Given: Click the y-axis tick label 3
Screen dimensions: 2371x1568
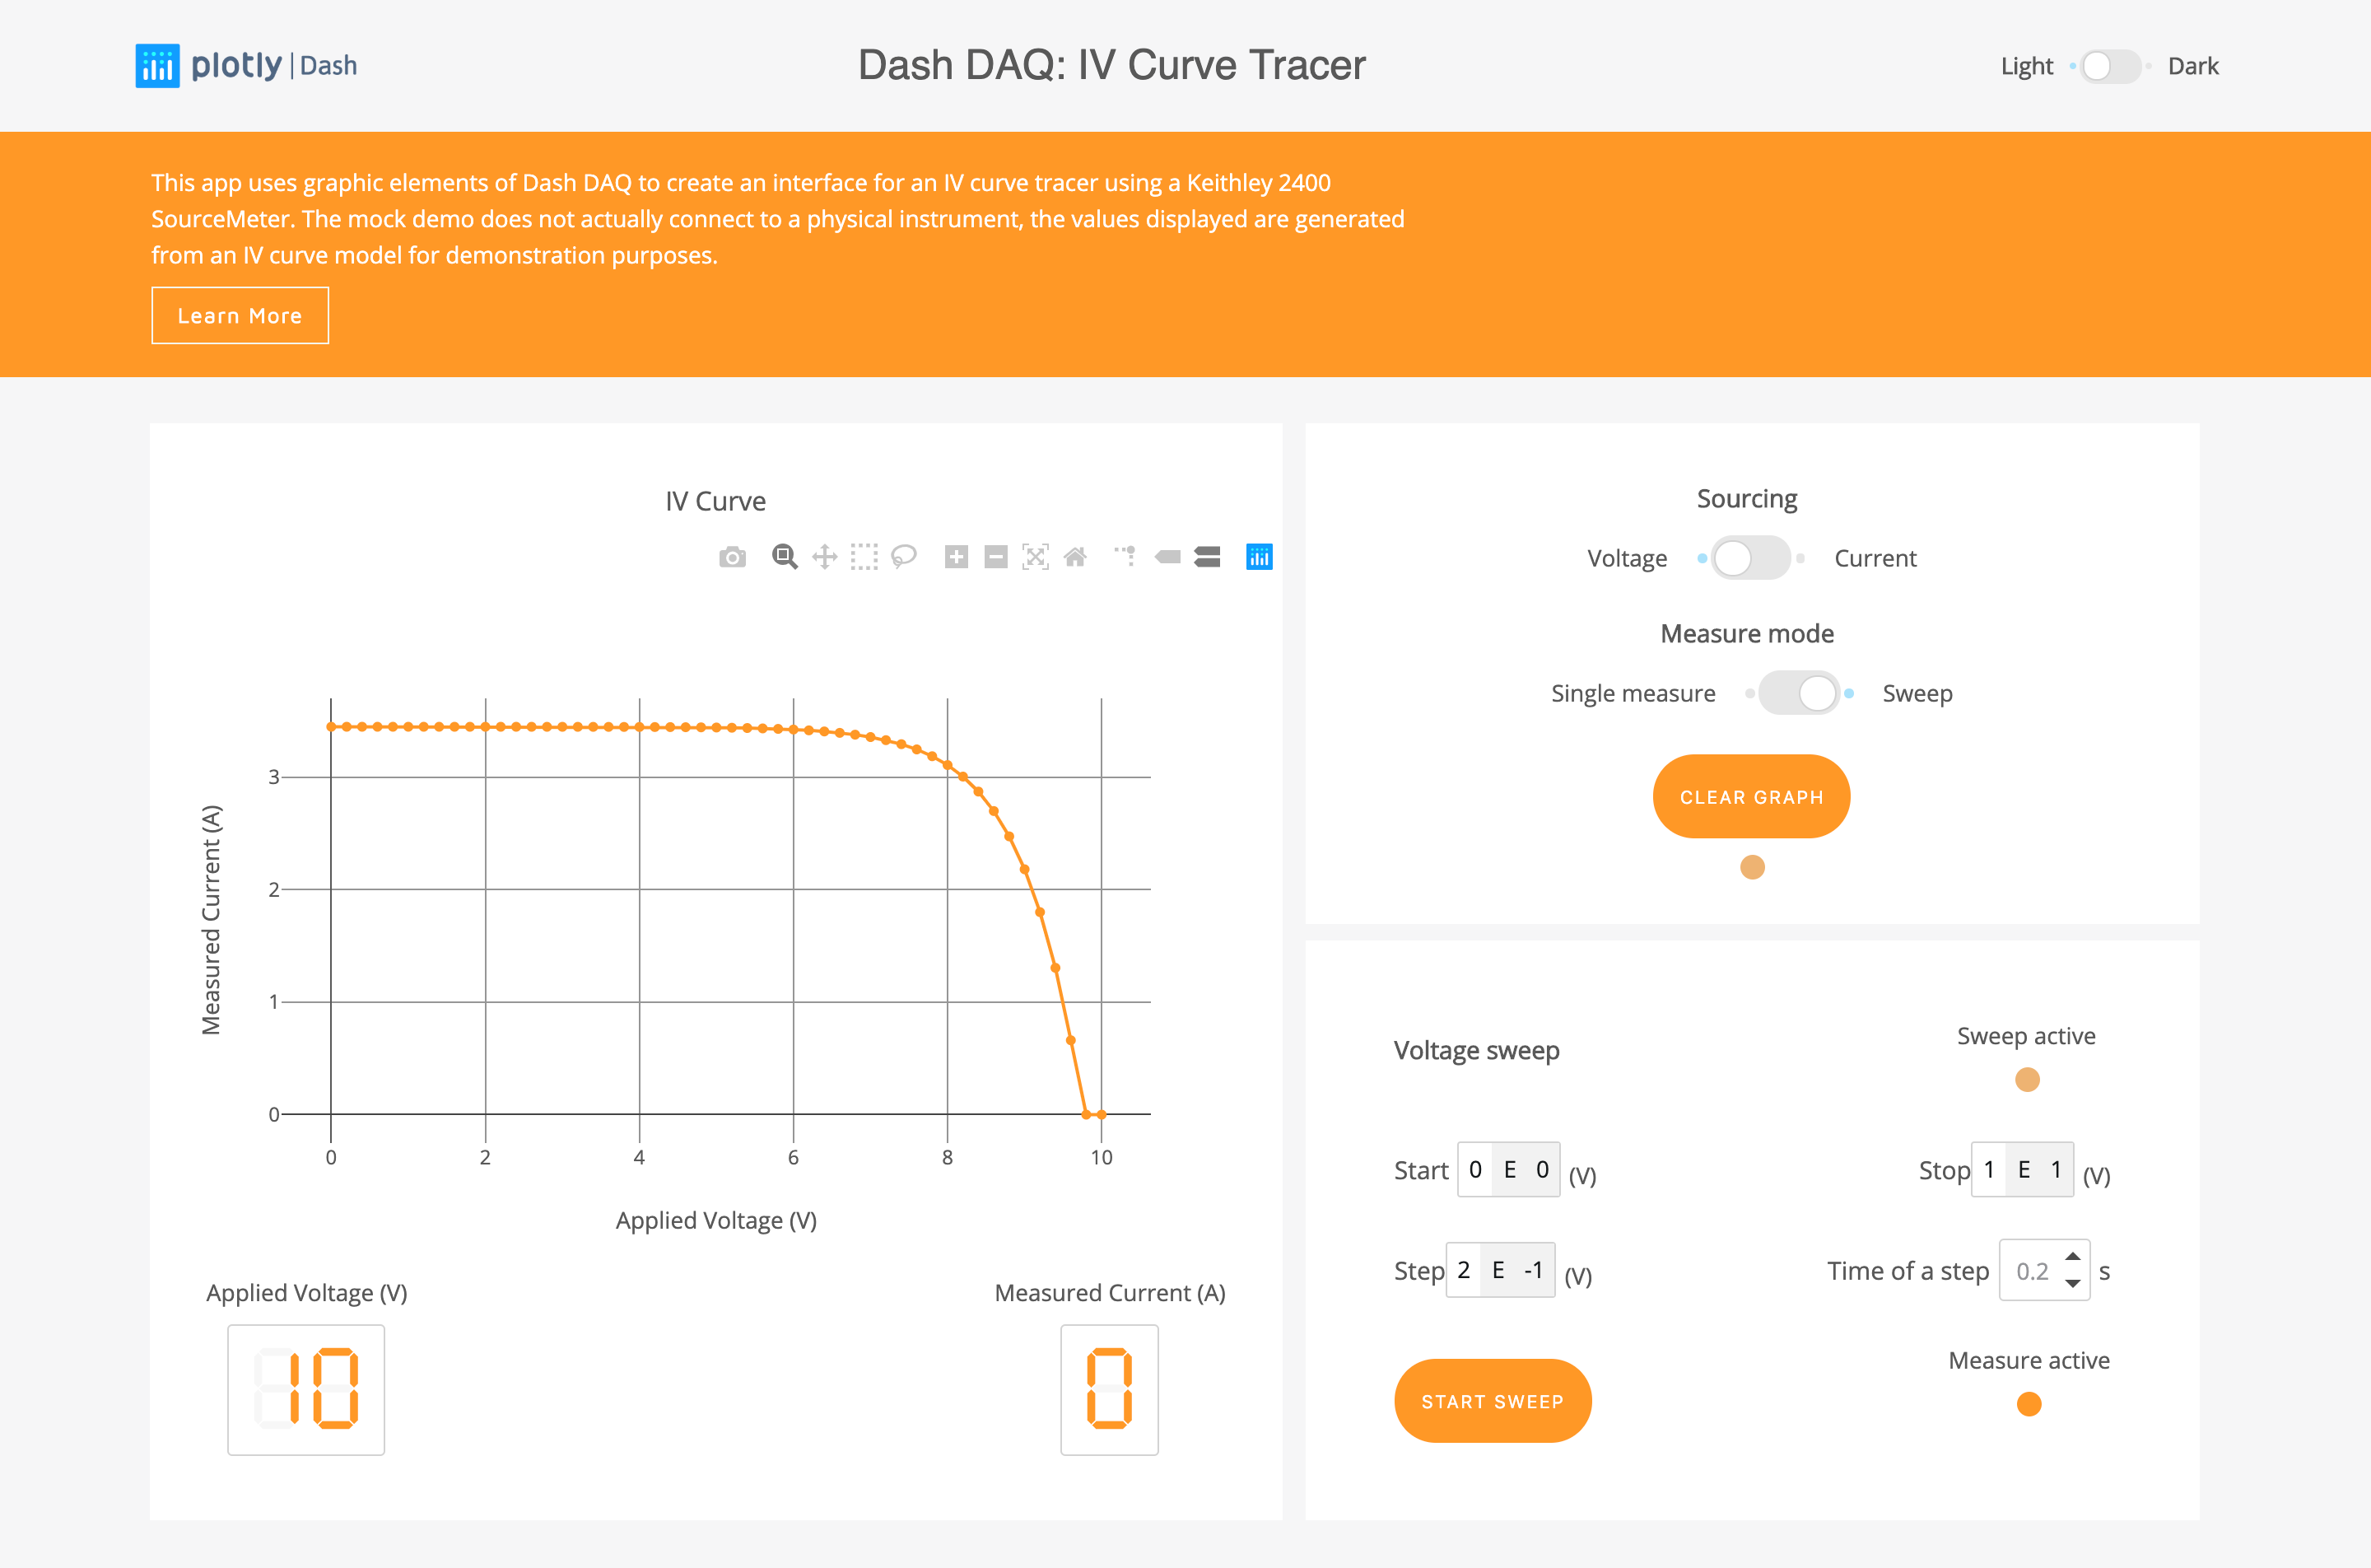Looking at the screenshot, I should click(274, 777).
